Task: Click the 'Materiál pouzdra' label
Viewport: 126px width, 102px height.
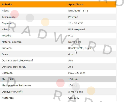Action: (12, 42)
